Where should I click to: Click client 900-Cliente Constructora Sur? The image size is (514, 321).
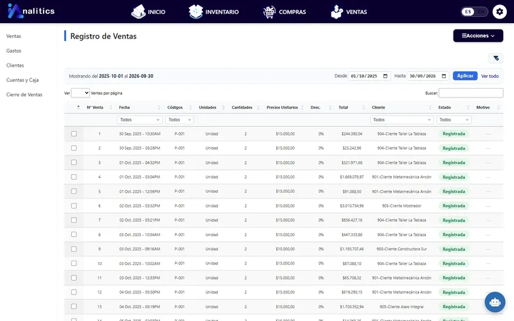coord(402,249)
